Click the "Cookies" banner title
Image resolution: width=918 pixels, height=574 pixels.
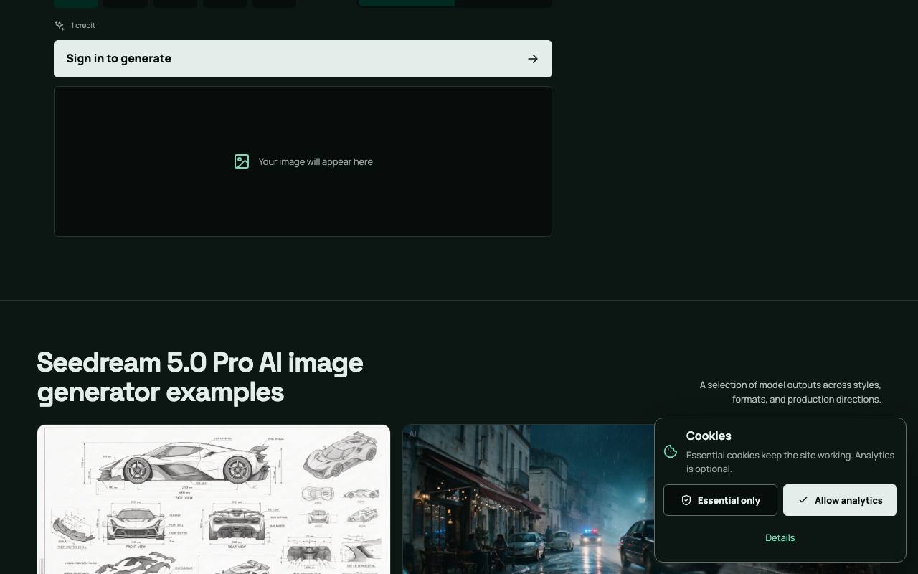tap(709, 436)
